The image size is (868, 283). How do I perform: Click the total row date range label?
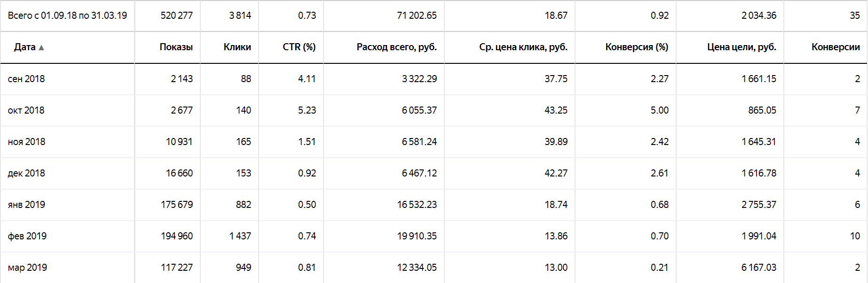(x=67, y=15)
